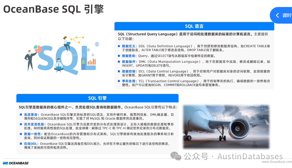Click the blue 课时 back-arrow button
Viewport: 292px width, 168px height.
click(x=281, y=15)
